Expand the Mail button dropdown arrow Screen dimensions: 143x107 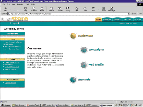79,8
